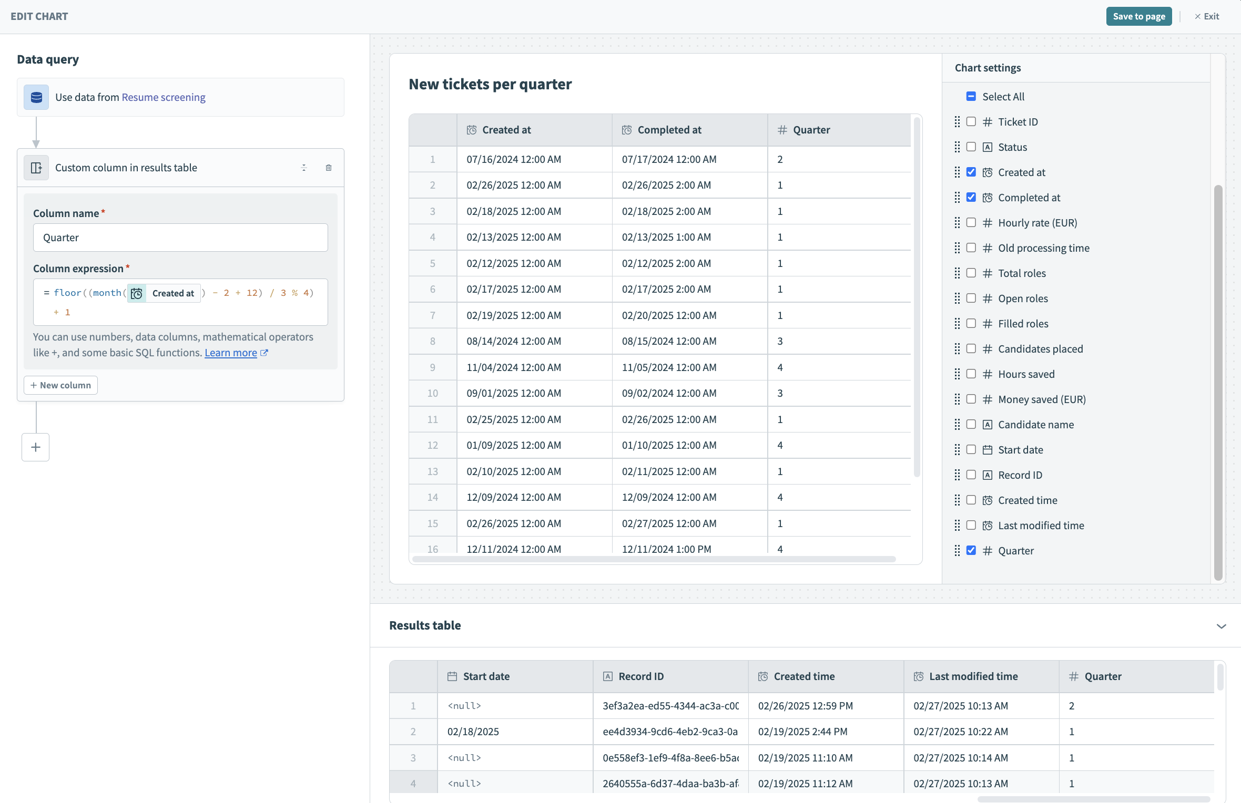Click Save to page button
The image size is (1241, 803).
coord(1138,16)
